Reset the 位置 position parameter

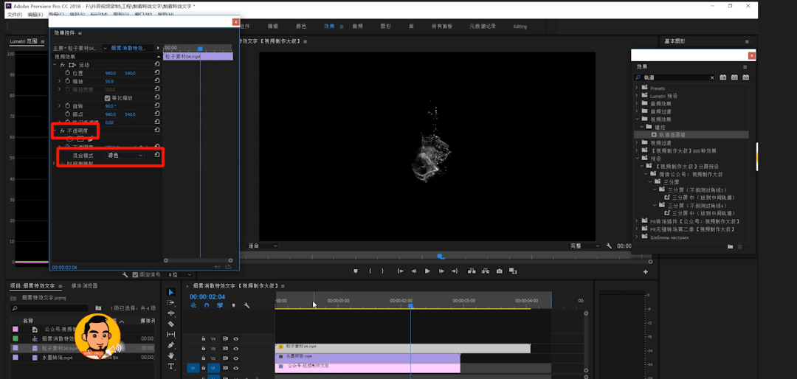[157, 73]
